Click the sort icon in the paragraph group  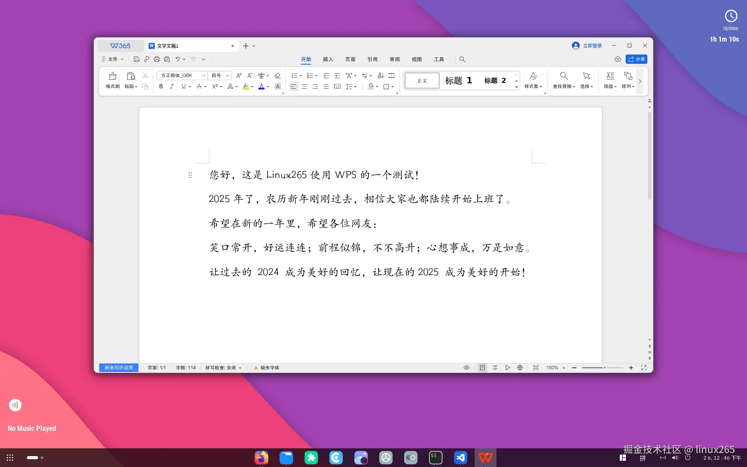tap(381, 75)
